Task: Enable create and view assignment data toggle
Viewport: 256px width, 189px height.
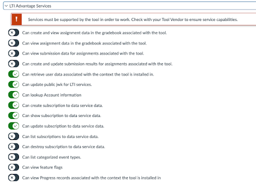Action: 13,32
